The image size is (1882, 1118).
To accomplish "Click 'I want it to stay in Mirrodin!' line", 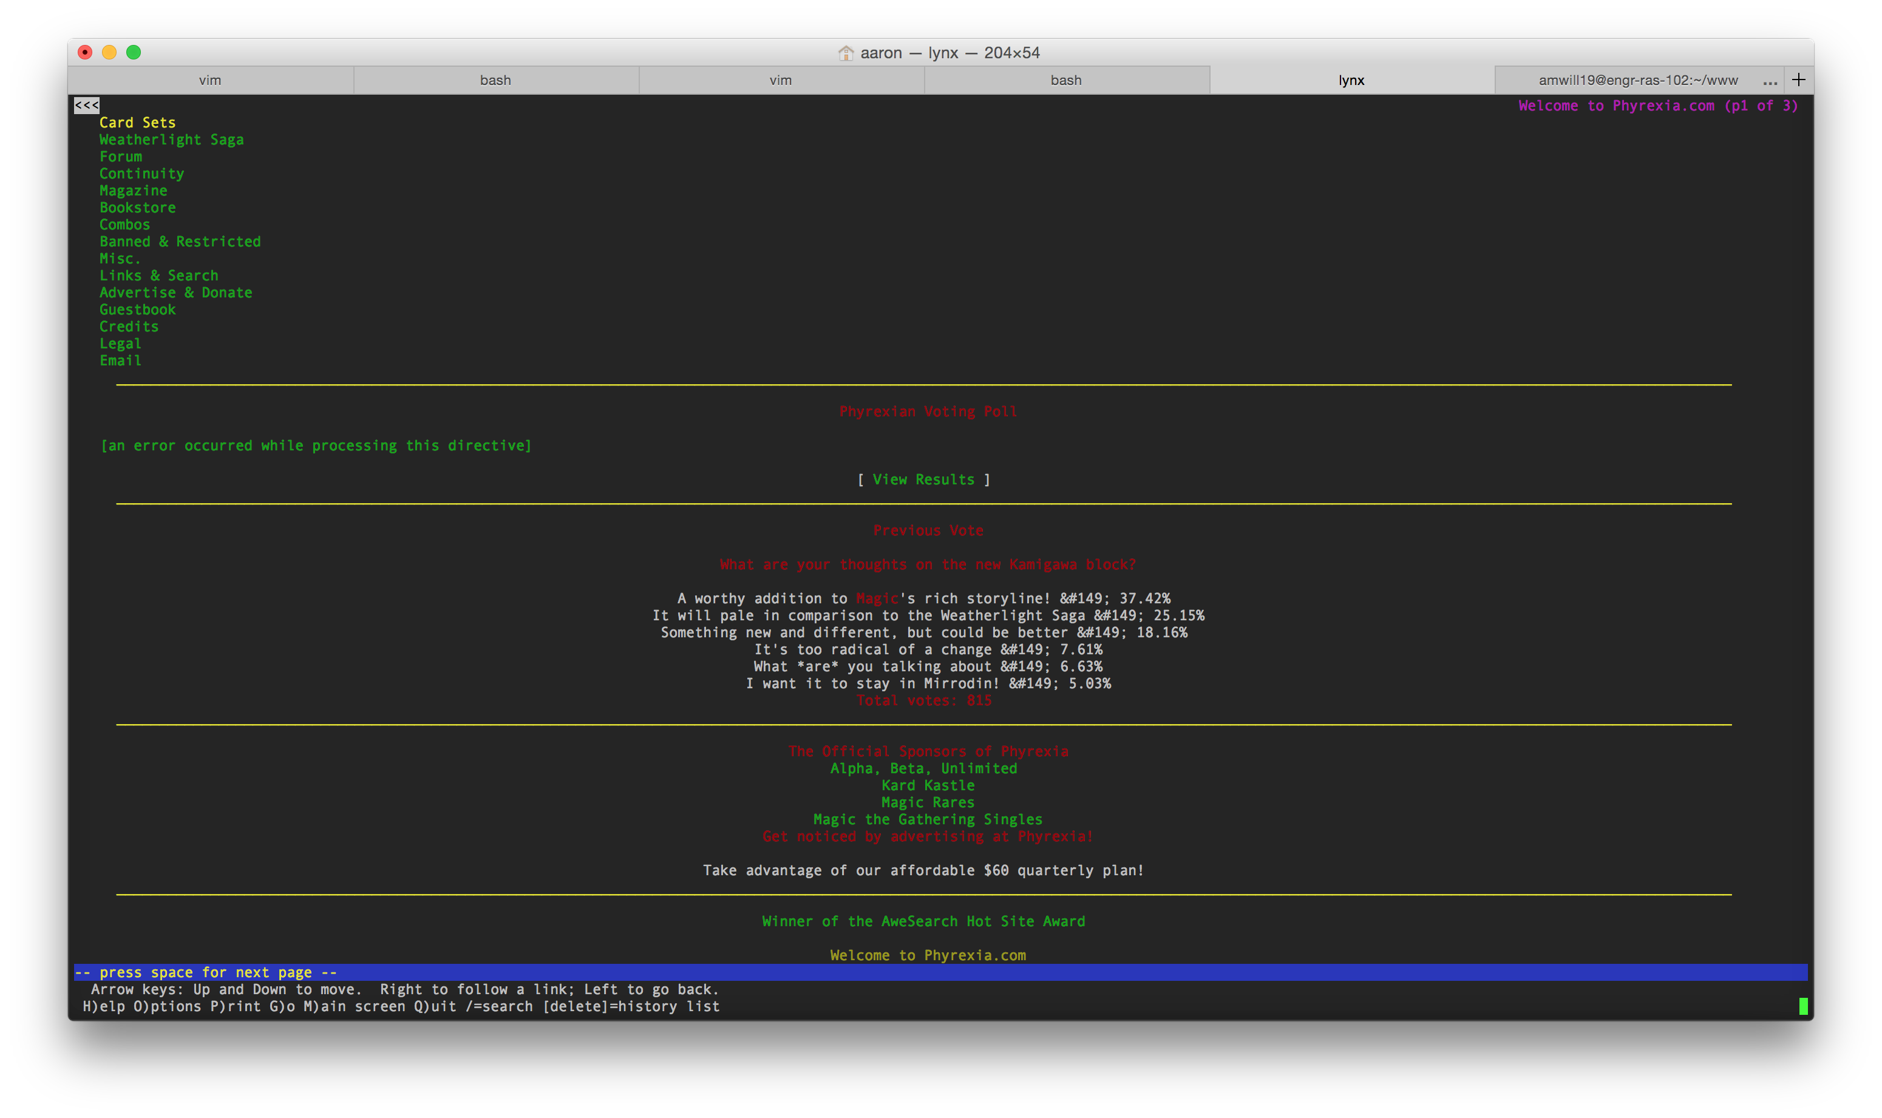I will (x=928, y=683).
